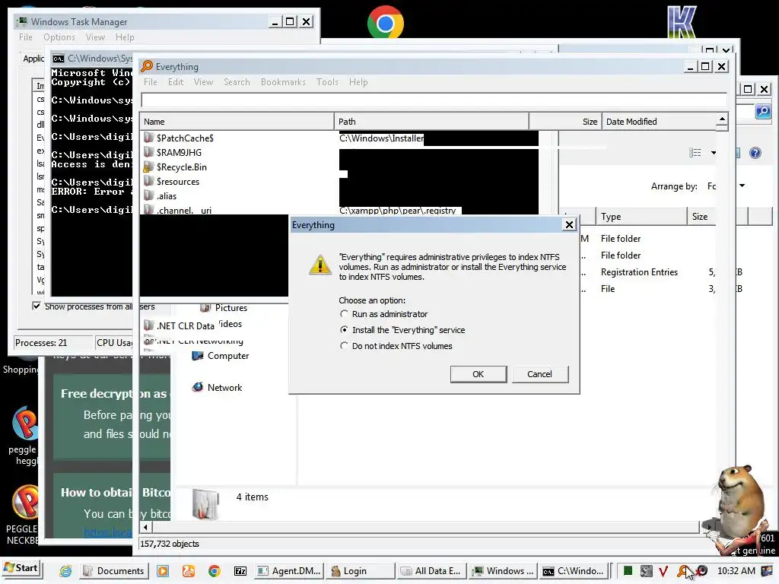Open 7-Zip from the taskbar
Screen dimensions: 779x584
coord(240,571)
